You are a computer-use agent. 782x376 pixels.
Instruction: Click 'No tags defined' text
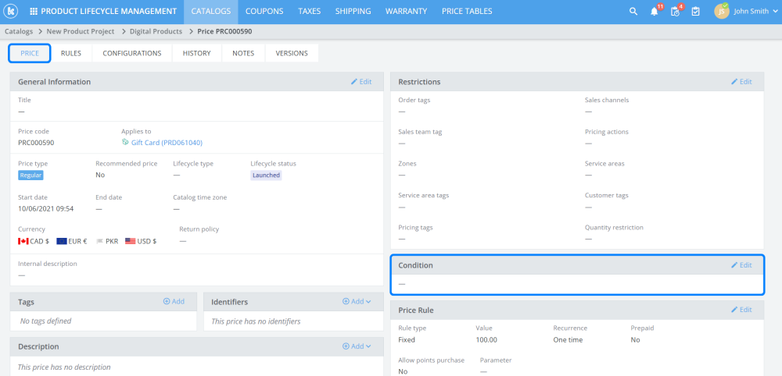tap(45, 321)
